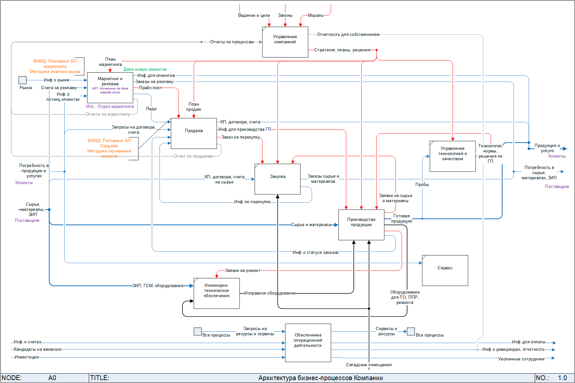This screenshot has height=383, width=575.
Task: Click the green Доля новых клиентов label
Action: (145, 69)
